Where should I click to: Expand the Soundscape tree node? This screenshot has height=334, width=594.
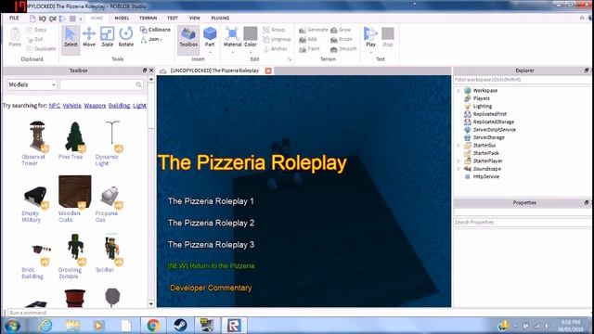tap(458, 169)
